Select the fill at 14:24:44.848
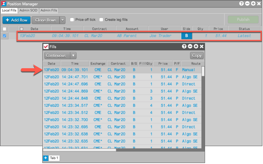Viewport: 263px width, 164px height. [122, 98]
